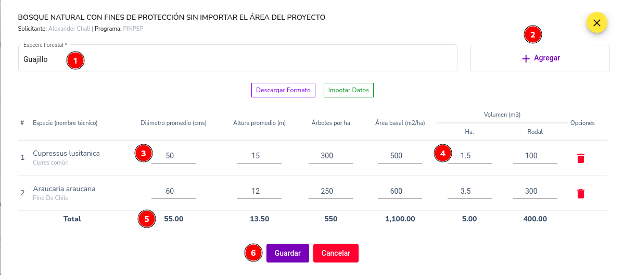
Task: Edit diameter value 60 for Araucaria
Action: coord(173,191)
